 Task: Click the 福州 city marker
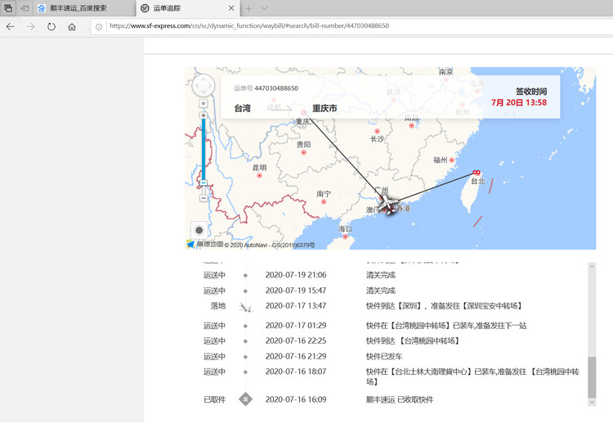pos(452,160)
